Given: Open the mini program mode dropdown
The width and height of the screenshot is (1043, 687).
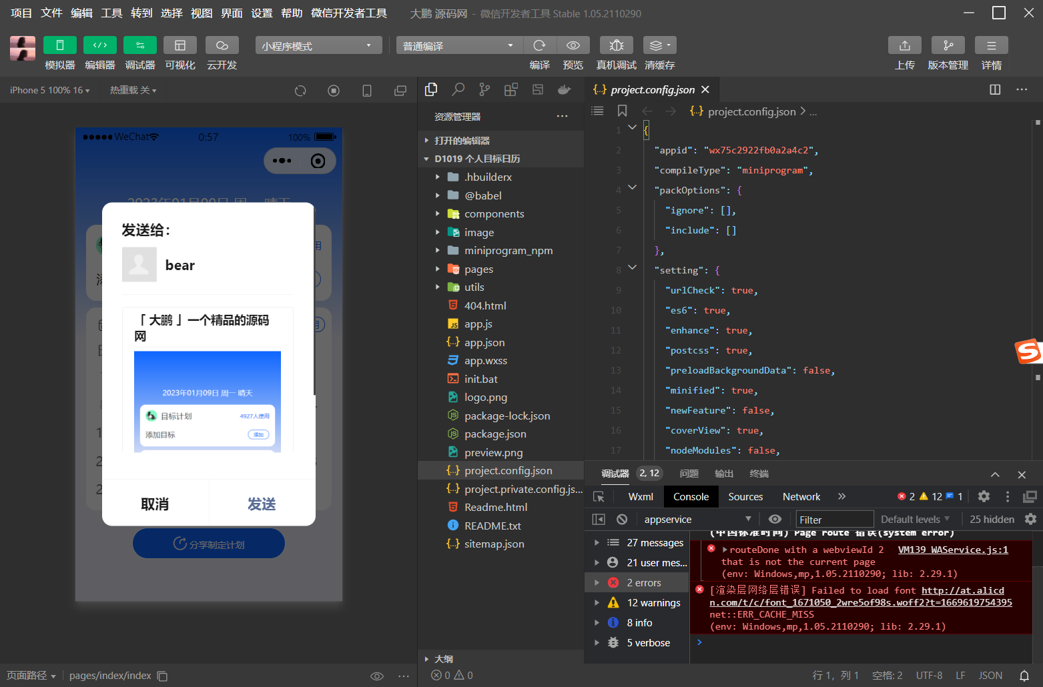Looking at the screenshot, I should point(318,45).
